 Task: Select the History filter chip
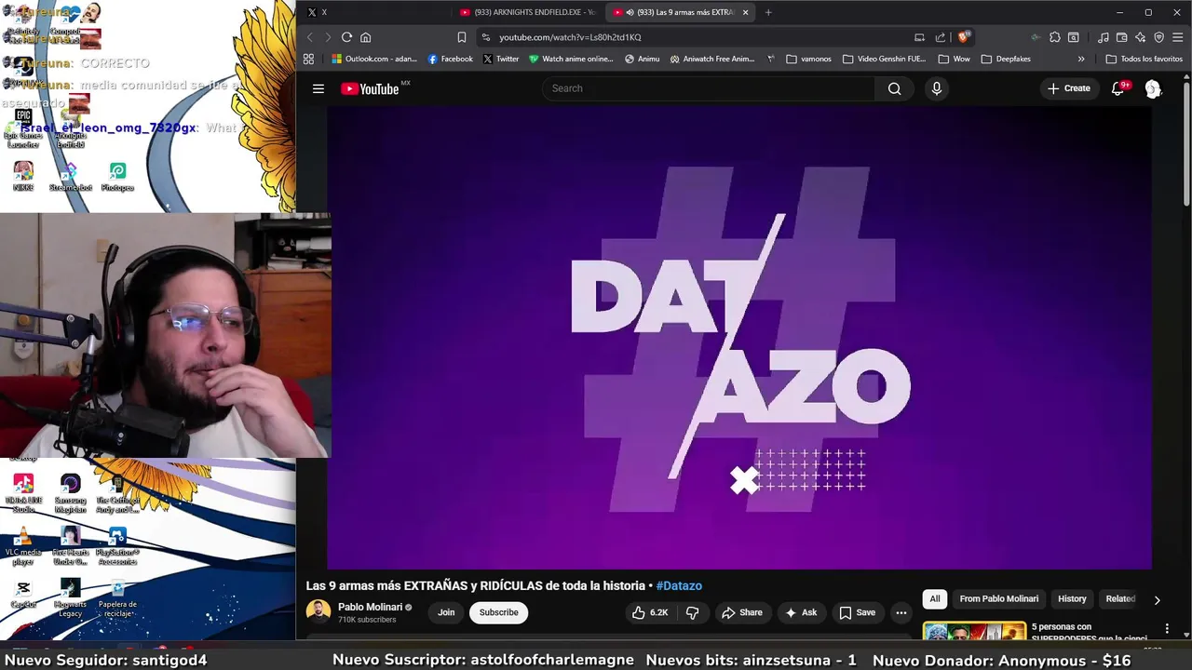(x=1072, y=598)
